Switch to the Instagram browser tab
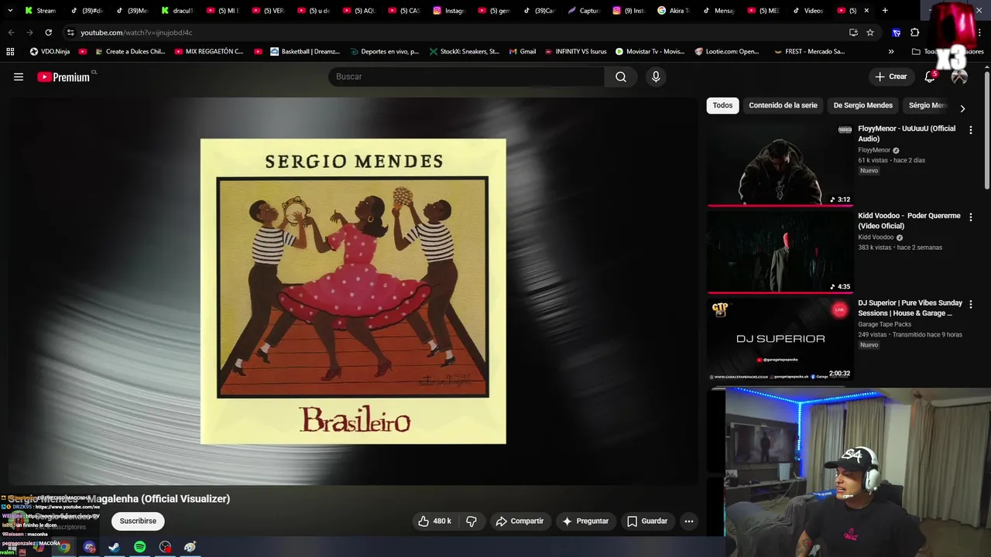This screenshot has width=991, height=557. click(x=449, y=11)
